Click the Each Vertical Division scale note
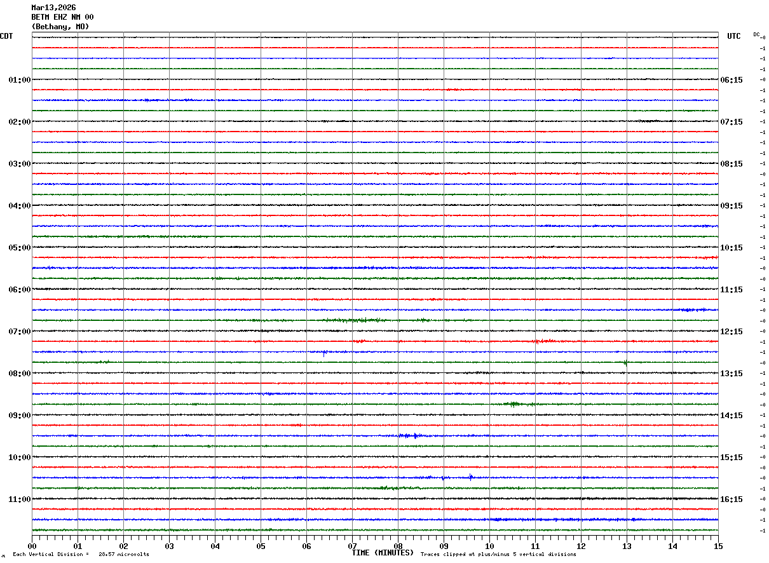Viewport: 769px width, 563px height. click(81, 555)
